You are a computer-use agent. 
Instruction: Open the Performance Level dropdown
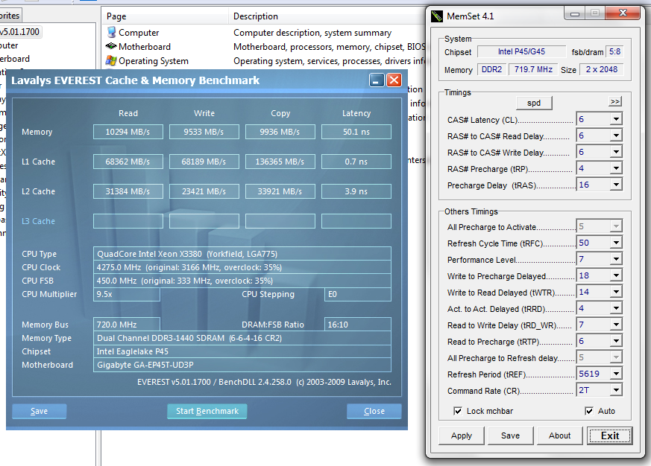[616, 259]
